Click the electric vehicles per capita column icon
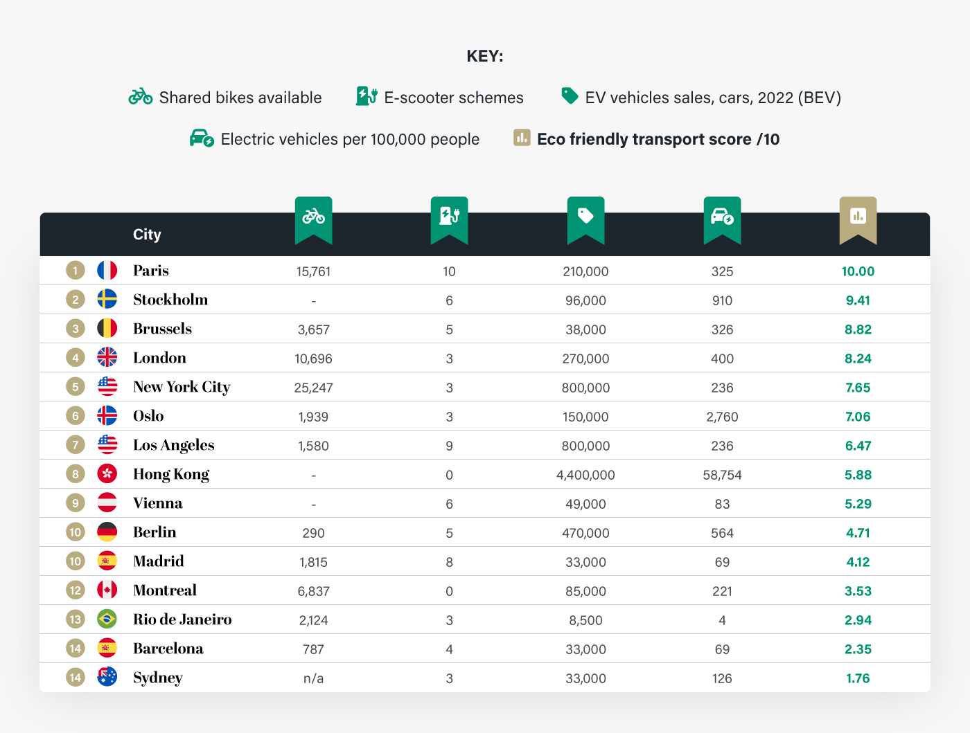This screenshot has width=970, height=733. 722,217
